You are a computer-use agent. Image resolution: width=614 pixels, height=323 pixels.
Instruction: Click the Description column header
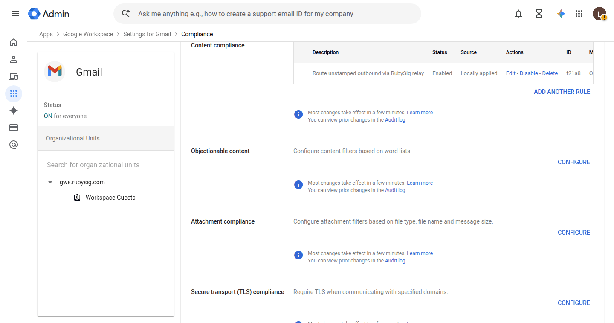[x=325, y=52]
